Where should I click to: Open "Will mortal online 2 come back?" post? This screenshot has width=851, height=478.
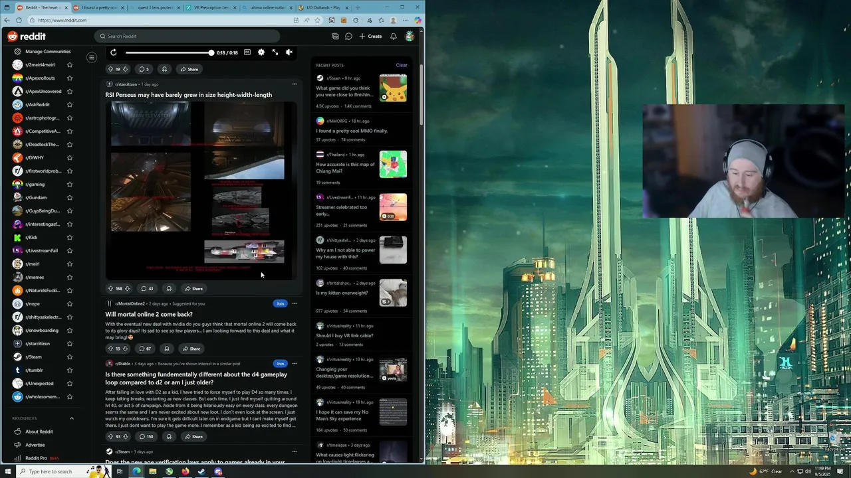coord(149,314)
